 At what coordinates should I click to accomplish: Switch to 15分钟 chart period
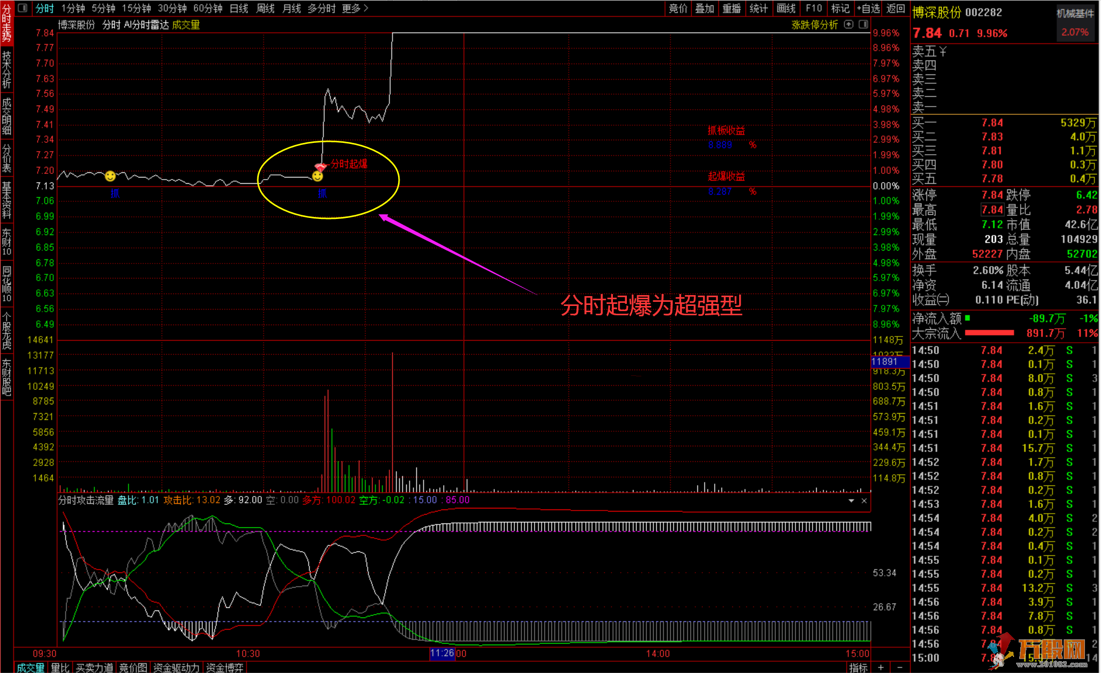tap(137, 8)
